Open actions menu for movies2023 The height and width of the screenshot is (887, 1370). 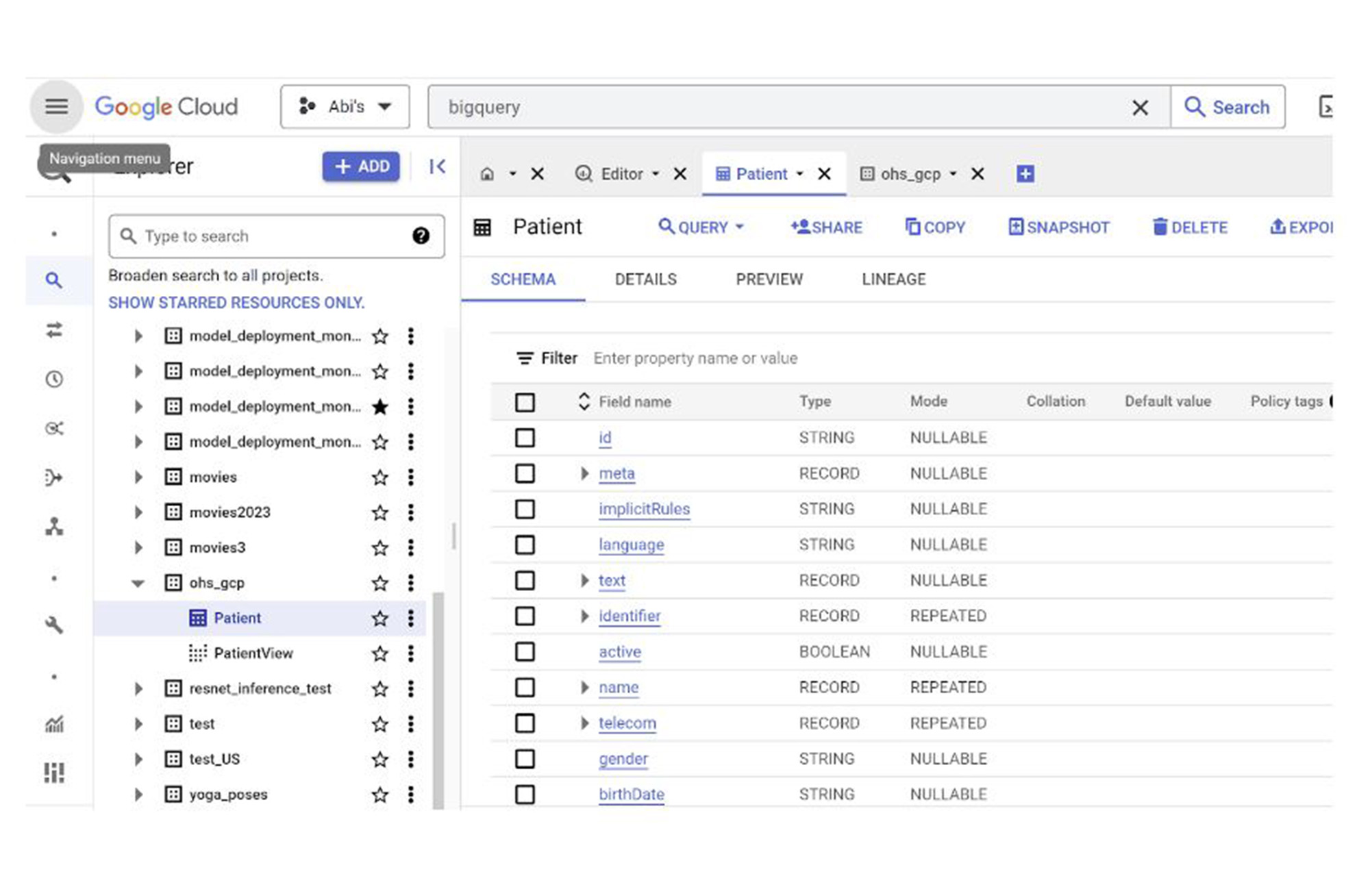[x=411, y=512]
